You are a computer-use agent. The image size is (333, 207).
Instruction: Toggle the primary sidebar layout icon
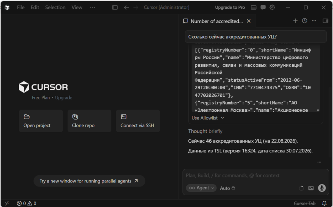tap(115, 7)
